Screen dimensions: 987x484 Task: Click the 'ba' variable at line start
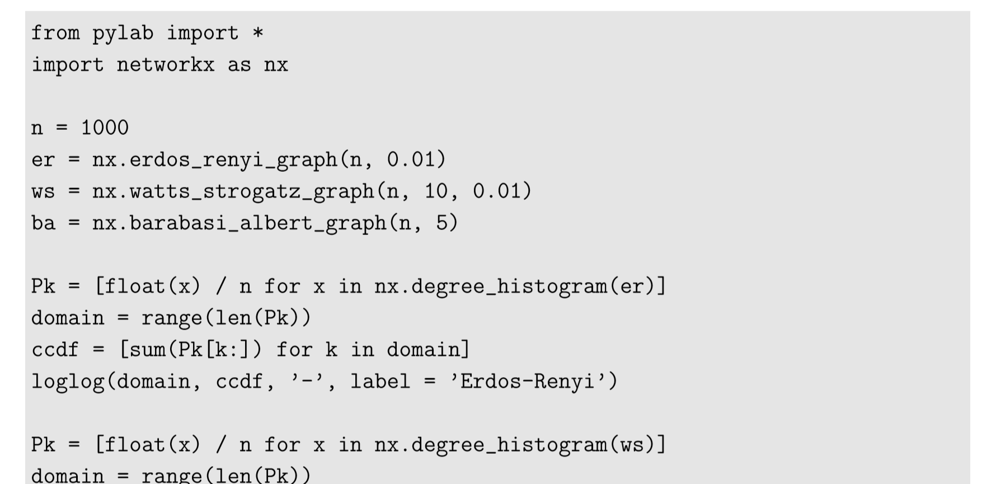coord(43,223)
